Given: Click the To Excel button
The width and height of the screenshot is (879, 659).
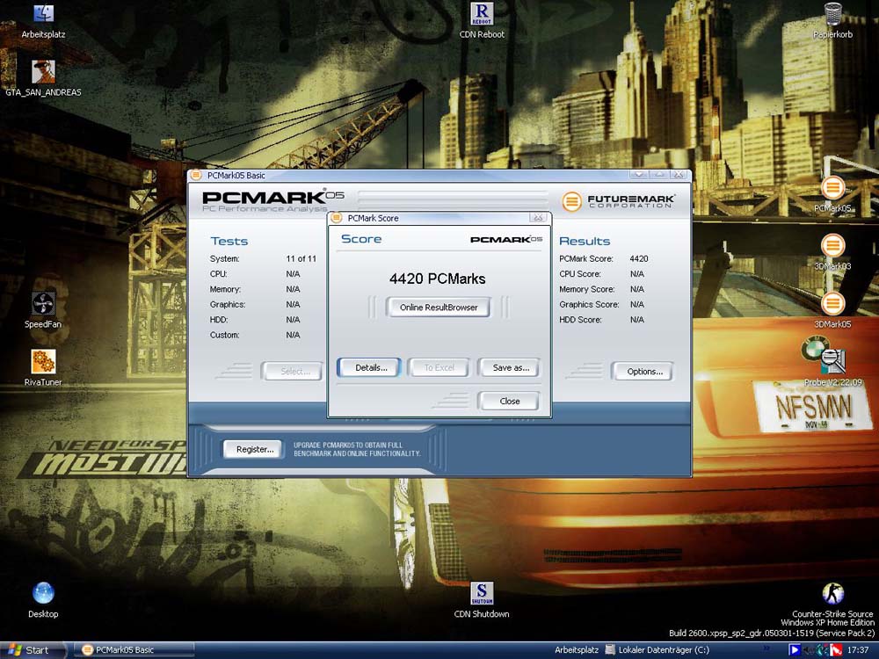Looking at the screenshot, I should pos(439,367).
